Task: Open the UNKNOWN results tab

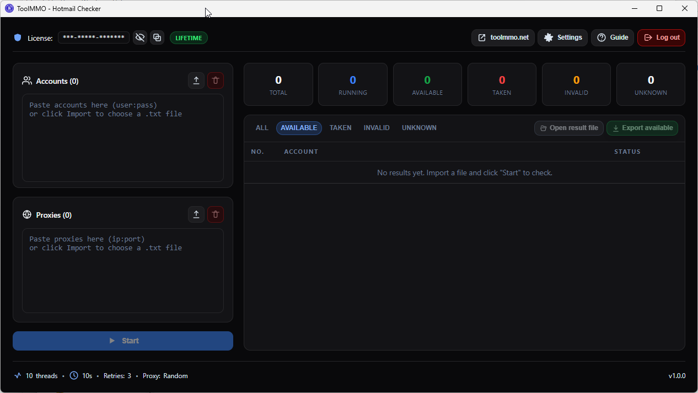Action: (x=419, y=128)
